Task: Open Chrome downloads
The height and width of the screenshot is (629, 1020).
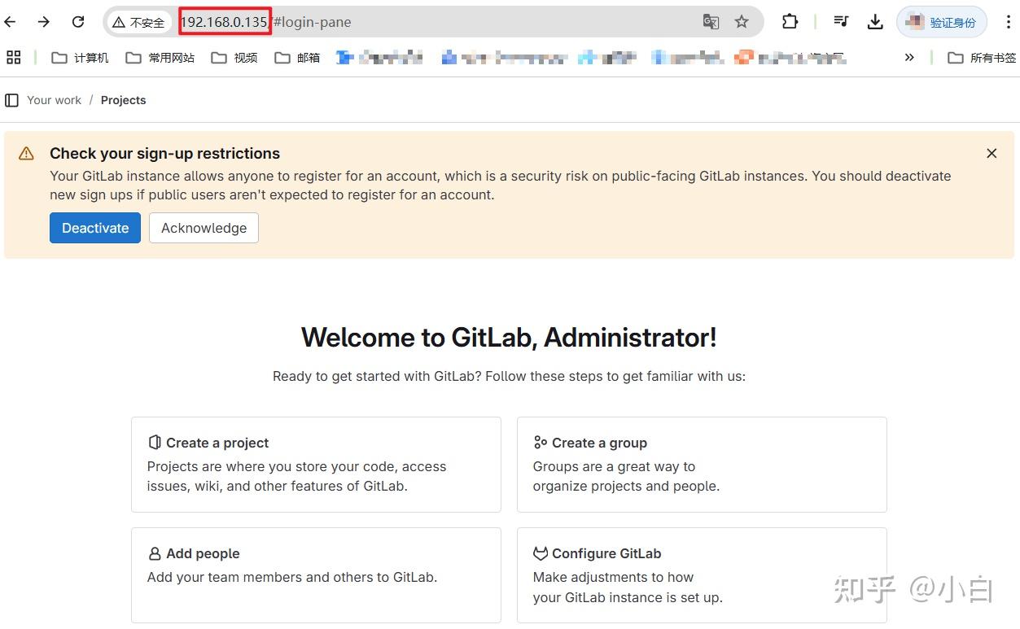Action: tap(875, 22)
